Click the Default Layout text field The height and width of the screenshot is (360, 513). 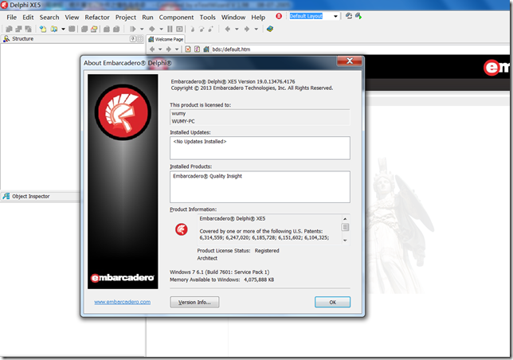pos(310,17)
